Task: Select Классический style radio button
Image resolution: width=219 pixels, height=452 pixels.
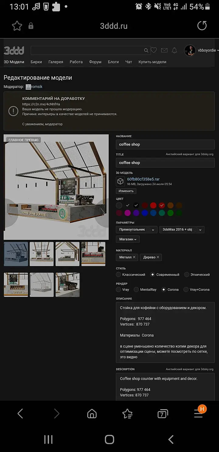Action: point(119,275)
